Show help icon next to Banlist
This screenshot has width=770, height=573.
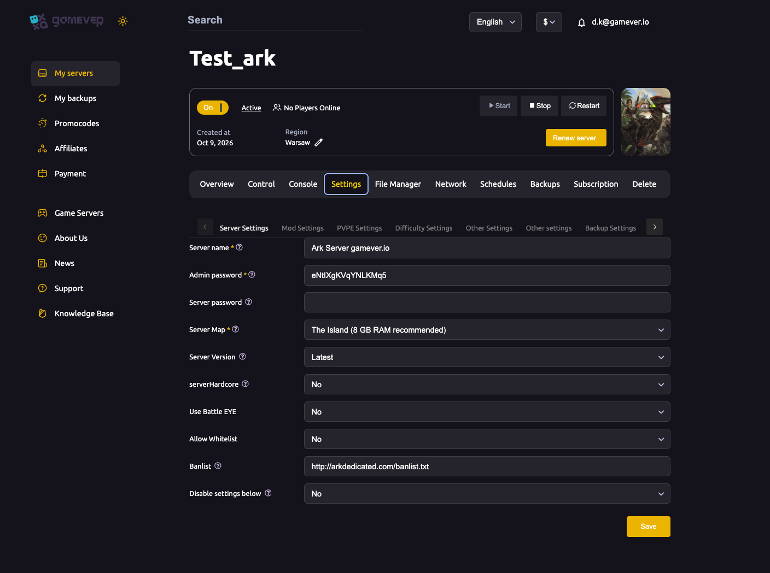coord(218,466)
